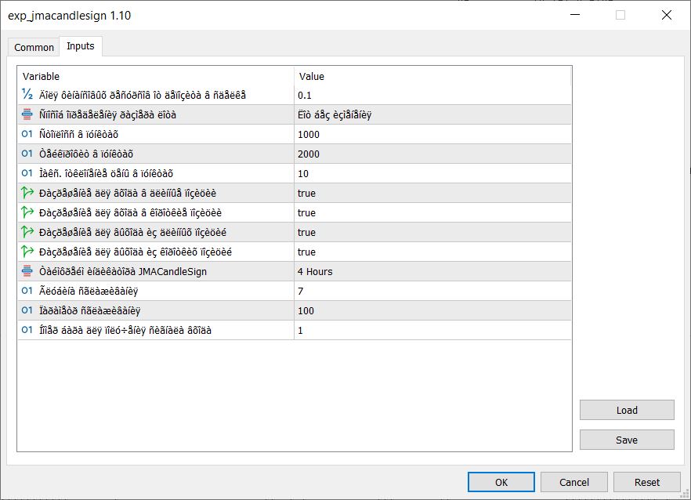691x500 pixels.
Task: Click the integer icon beside value 2000
Action: point(27,154)
